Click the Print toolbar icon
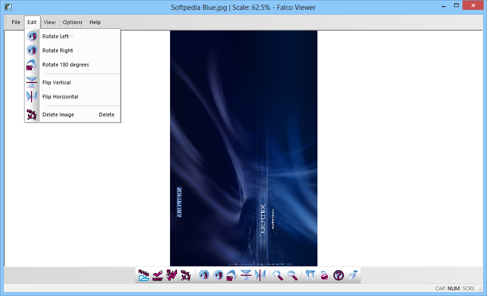The image size is (487, 296). [x=324, y=275]
